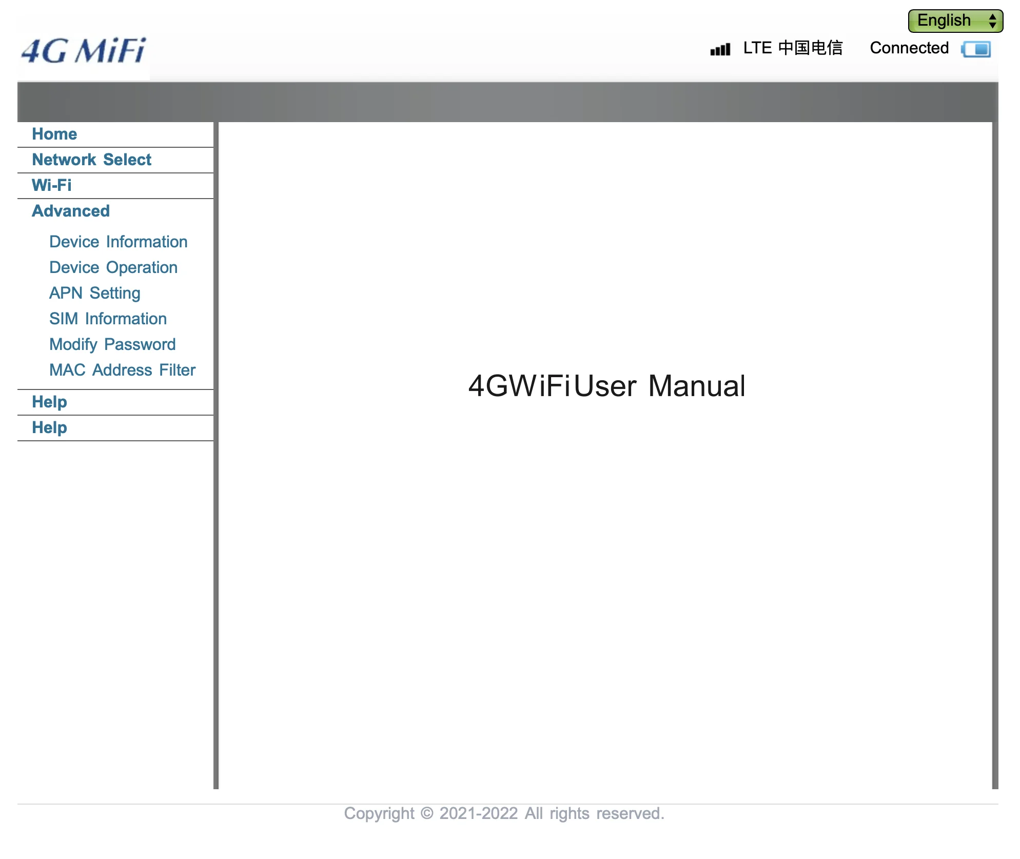View SIM Information page
The width and height of the screenshot is (1020, 859).
click(x=108, y=319)
